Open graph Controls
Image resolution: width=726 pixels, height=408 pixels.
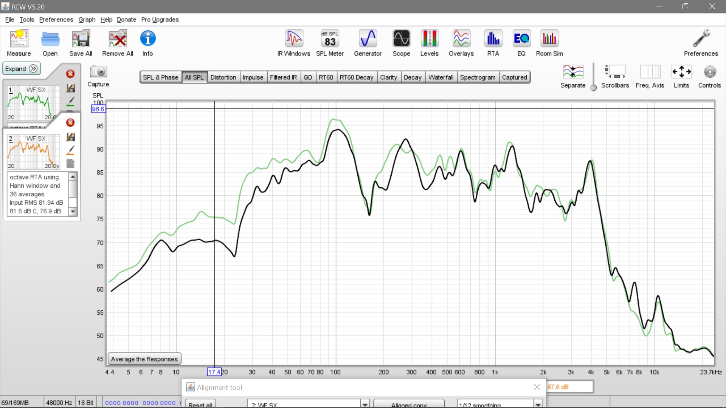coord(709,76)
